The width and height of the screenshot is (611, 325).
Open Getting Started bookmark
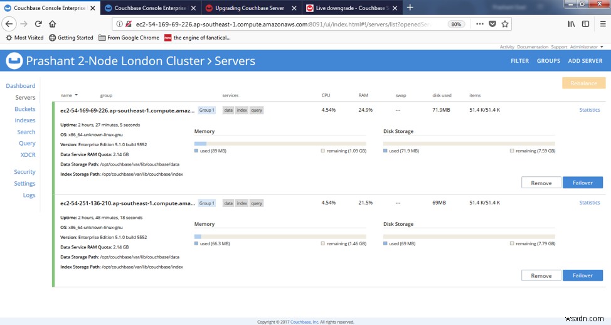pos(71,38)
